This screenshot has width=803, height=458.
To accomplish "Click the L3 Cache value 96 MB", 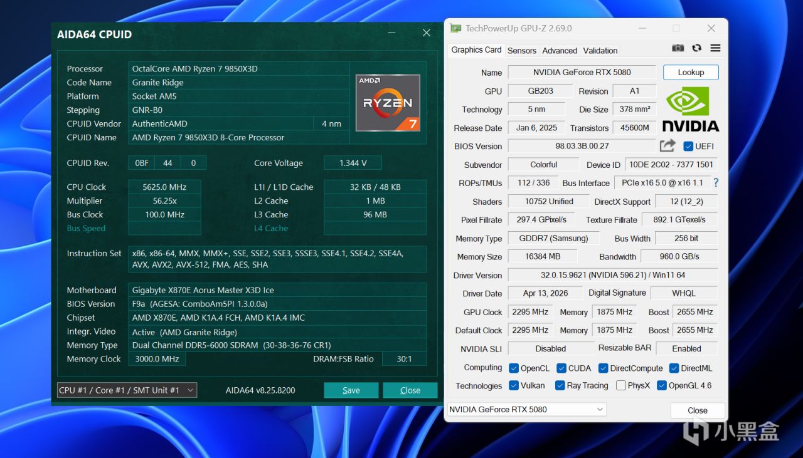I will click(375, 214).
